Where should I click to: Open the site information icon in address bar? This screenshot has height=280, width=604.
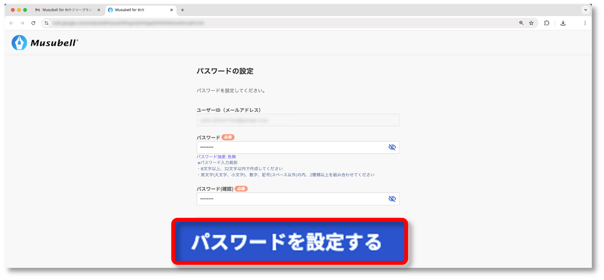47,23
